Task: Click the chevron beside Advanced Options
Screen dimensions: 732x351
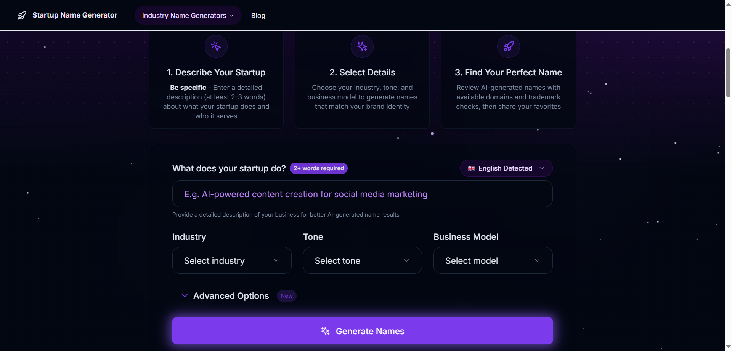Action: pyautogui.click(x=185, y=295)
